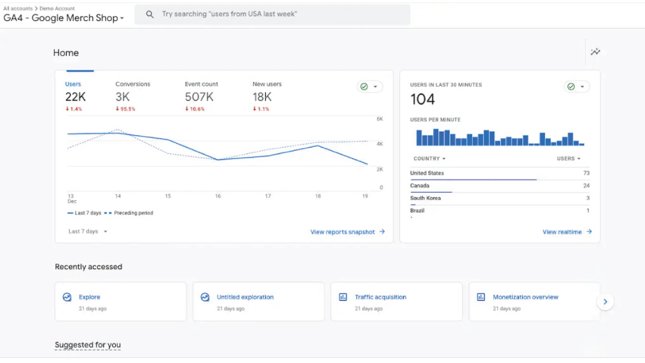Select the Conversions metric tab

(132, 96)
